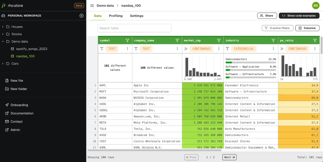Click the CONTINUOUS type tag under market_cap
Image resolution: width=323 pixels, height=162 pixels.
tap(201, 49)
